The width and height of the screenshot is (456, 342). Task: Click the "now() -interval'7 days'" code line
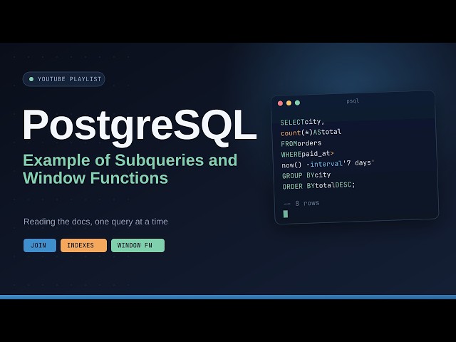328,164
